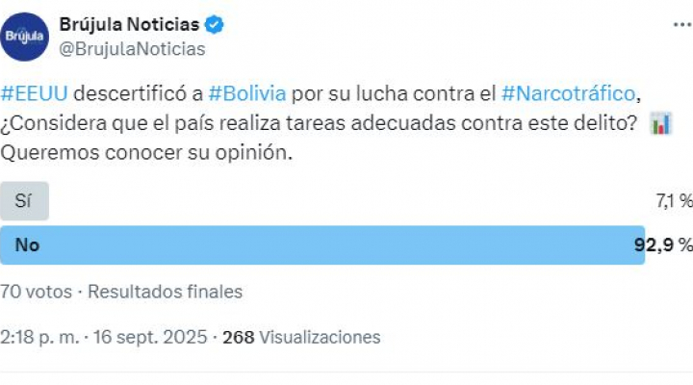
Task: Select the No poll option label
Action: (27, 244)
